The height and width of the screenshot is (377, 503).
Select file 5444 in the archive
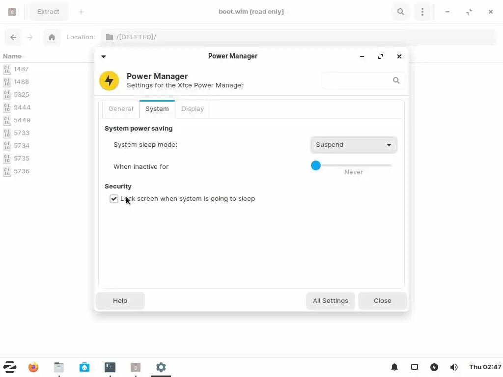[x=22, y=108]
